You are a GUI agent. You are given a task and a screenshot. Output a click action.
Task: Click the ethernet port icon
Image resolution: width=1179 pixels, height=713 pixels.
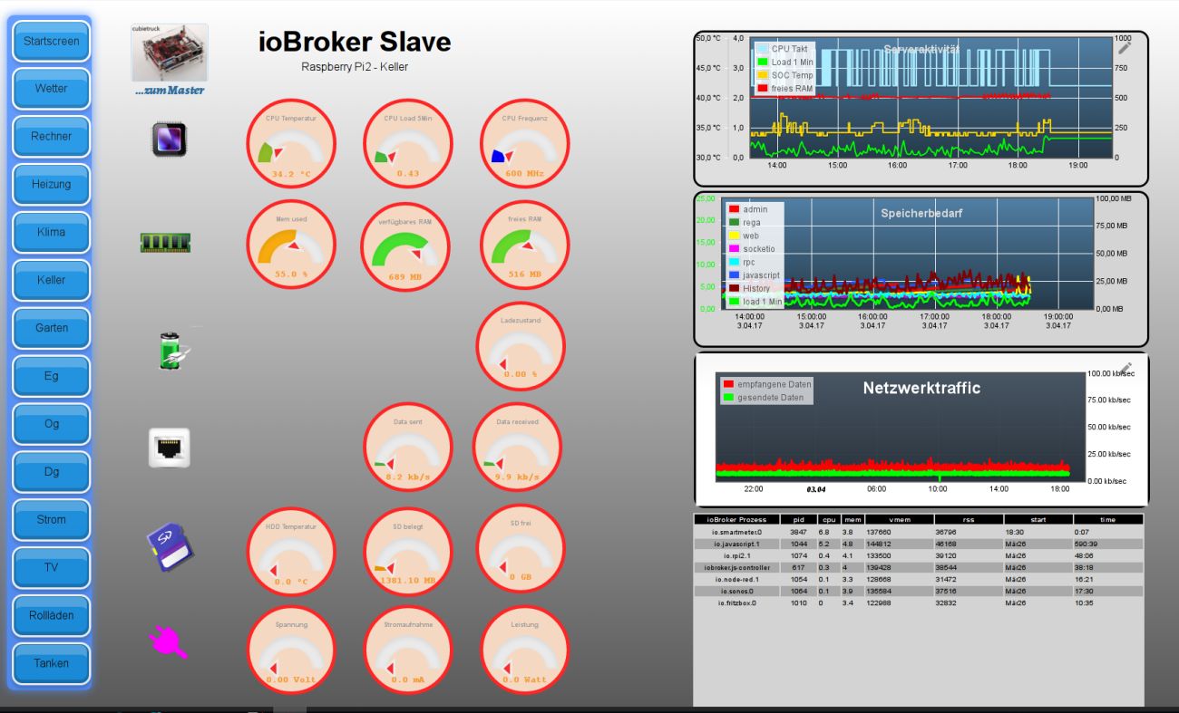coord(170,448)
